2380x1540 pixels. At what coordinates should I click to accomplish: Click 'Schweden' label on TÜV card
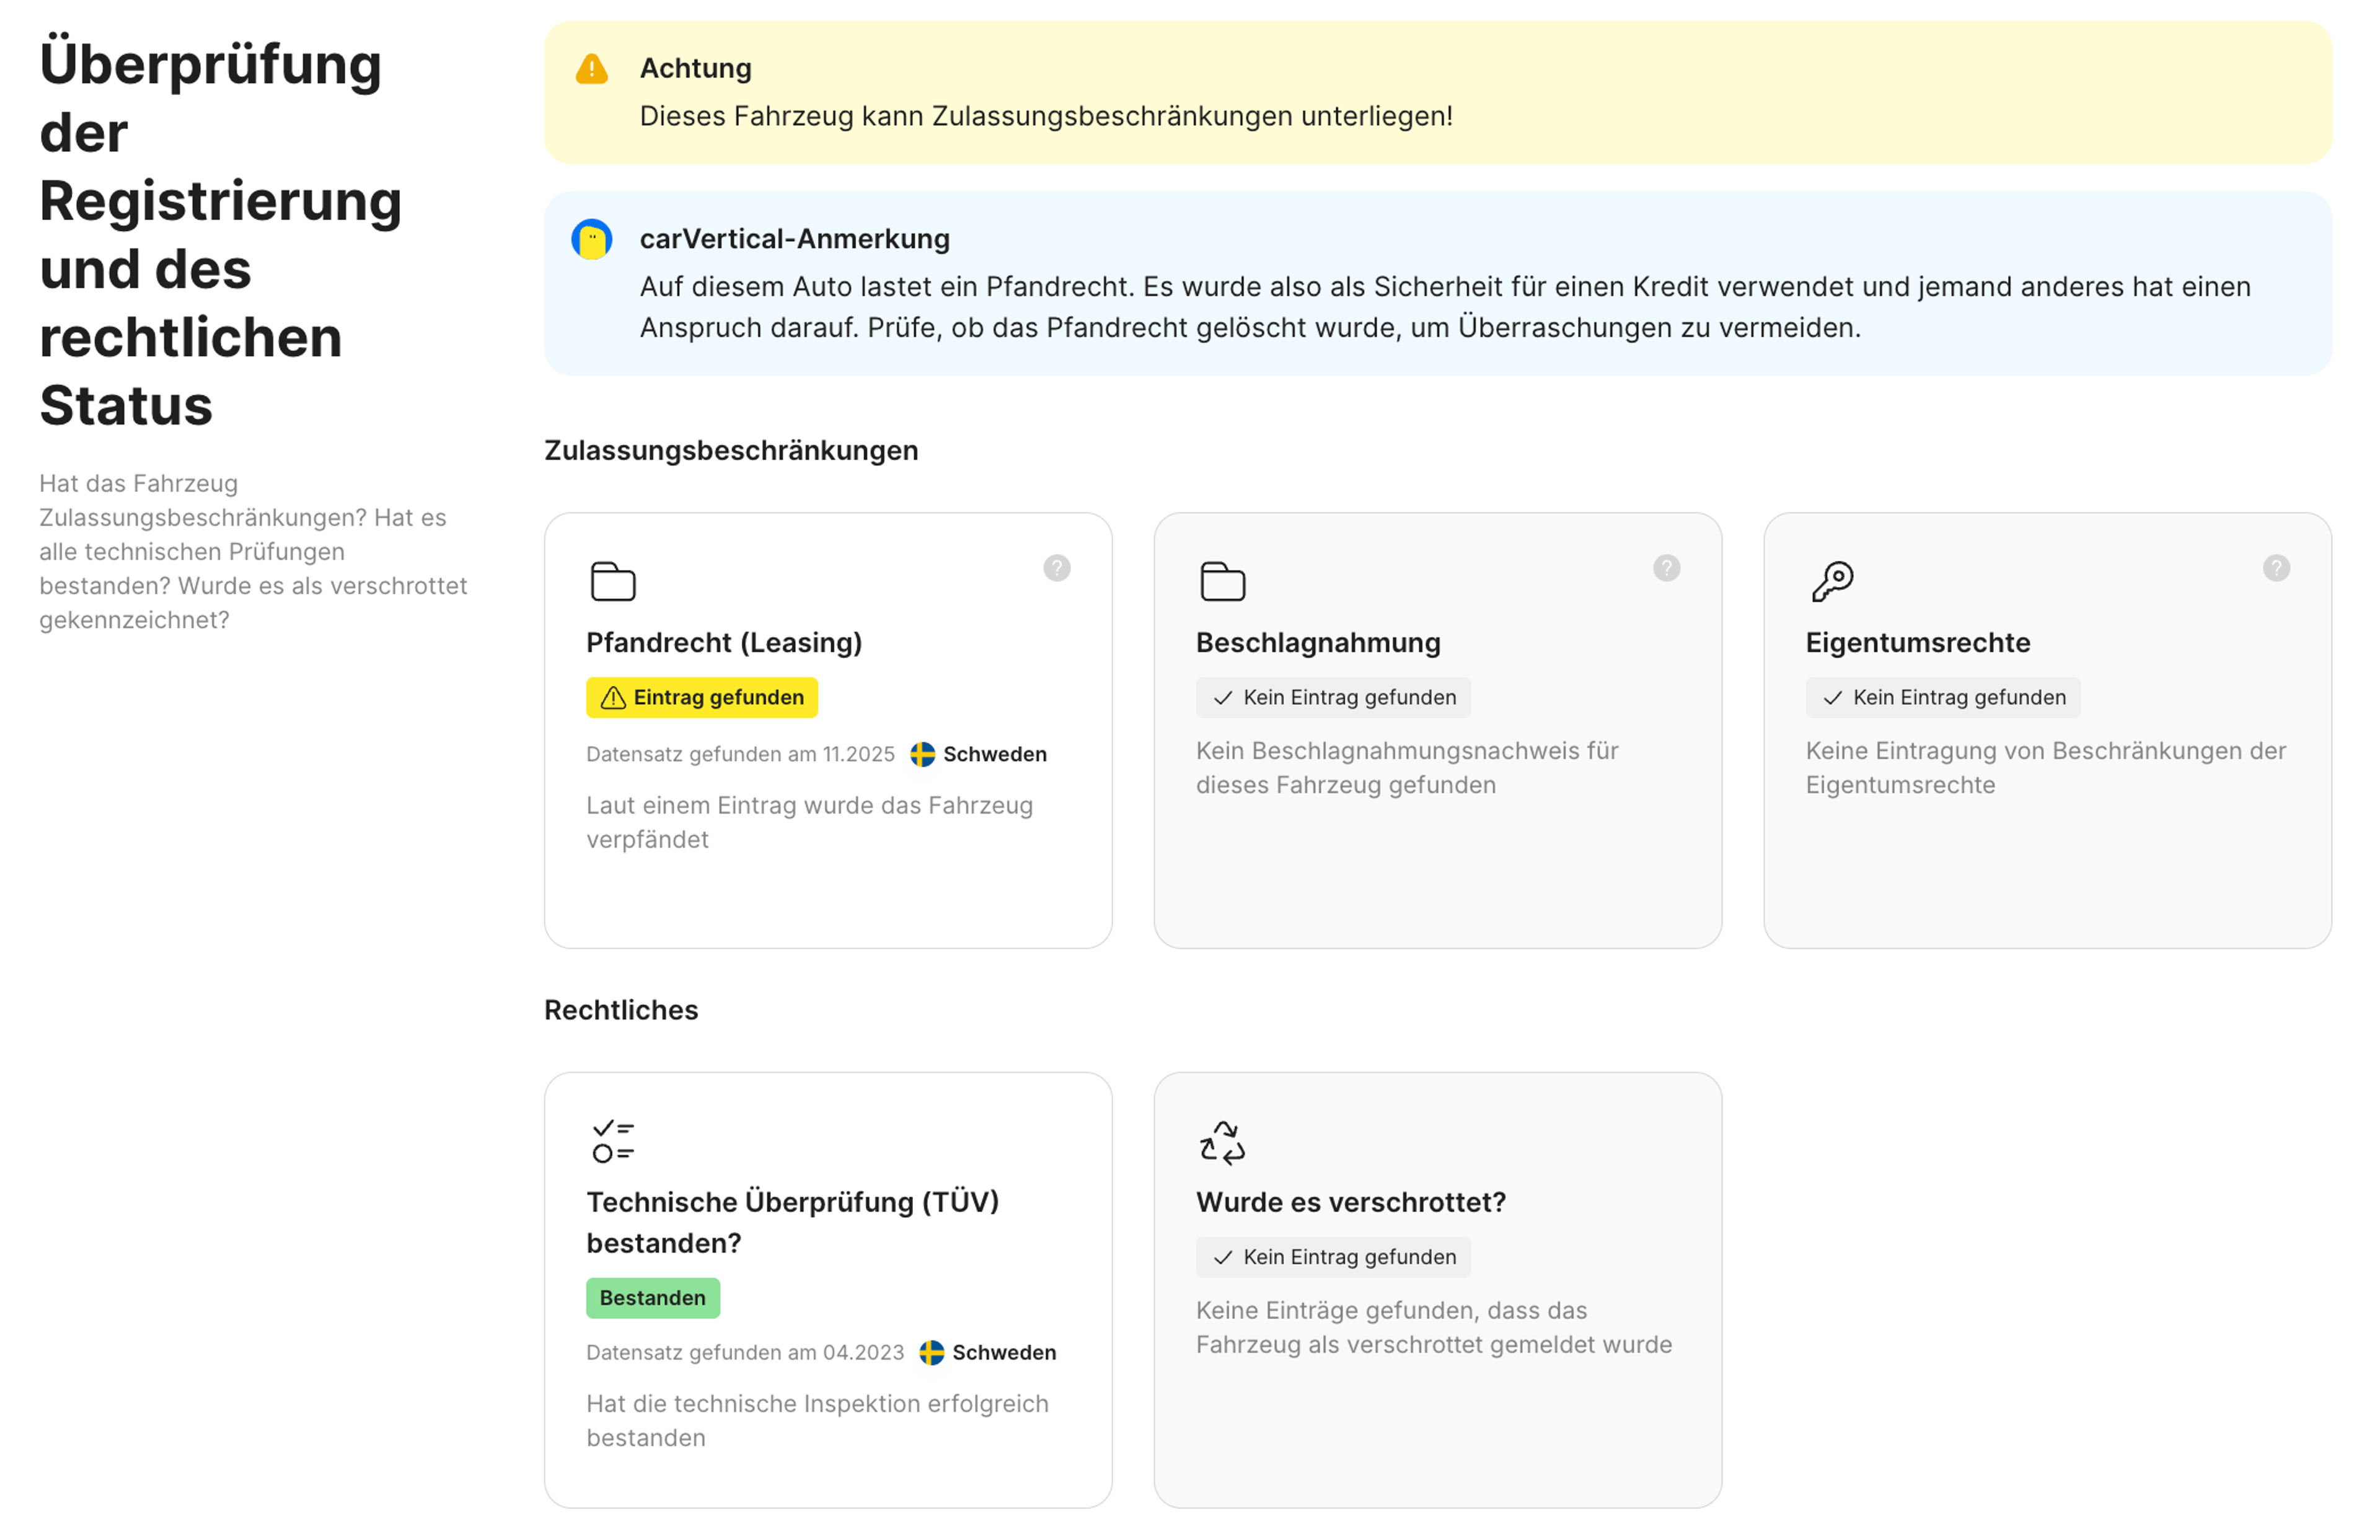(x=1004, y=1353)
